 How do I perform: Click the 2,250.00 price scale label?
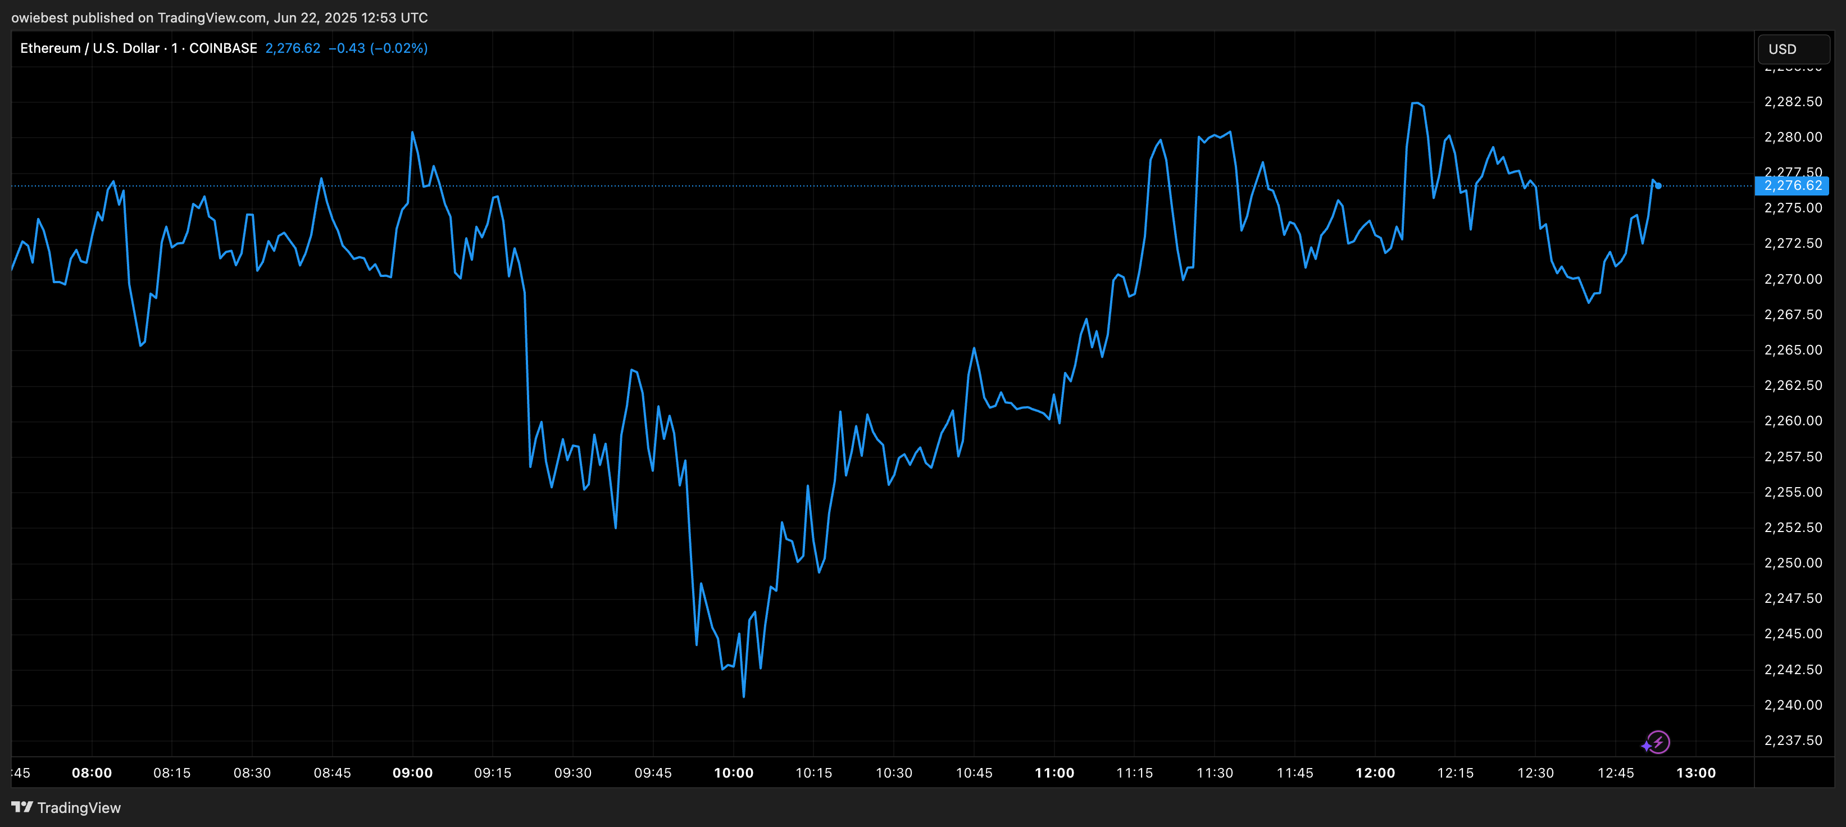[x=1793, y=564]
